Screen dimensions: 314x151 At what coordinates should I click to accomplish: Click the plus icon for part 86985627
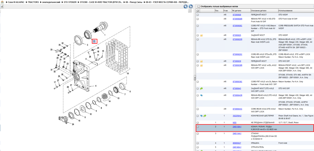point(198,143)
